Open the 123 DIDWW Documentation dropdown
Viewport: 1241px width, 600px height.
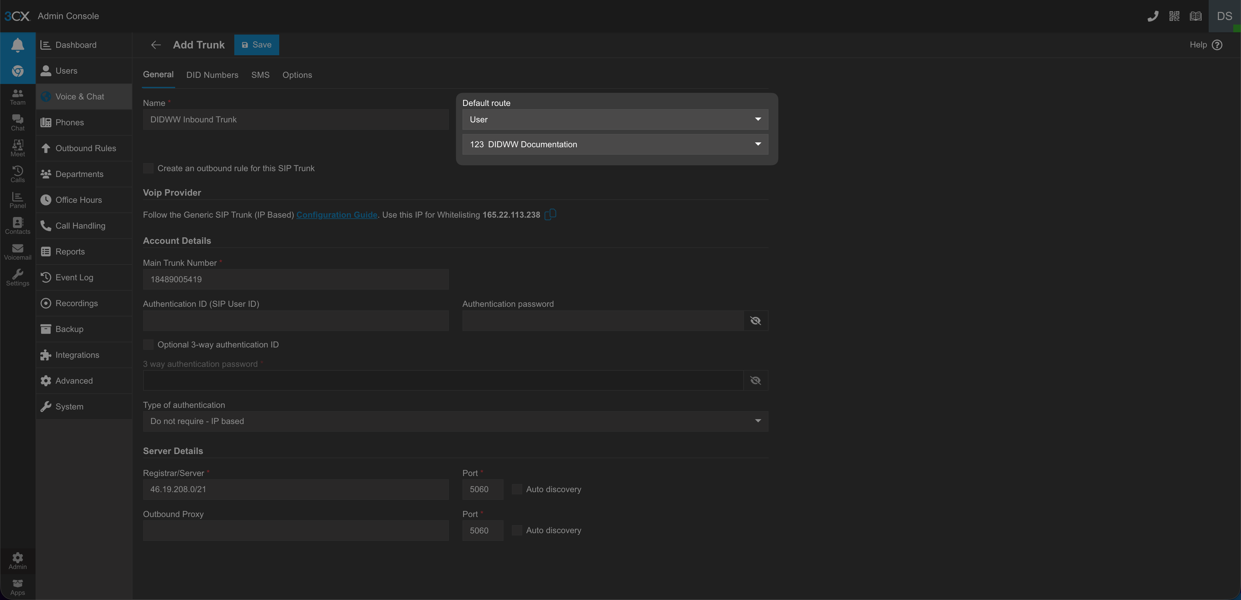coord(615,144)
